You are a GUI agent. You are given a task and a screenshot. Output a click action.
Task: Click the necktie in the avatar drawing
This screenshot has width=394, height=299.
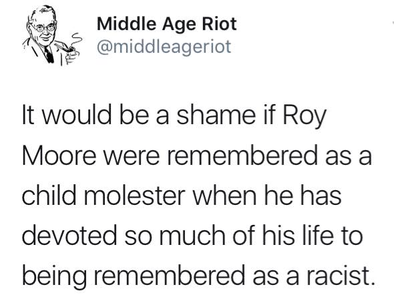(x=49, y=55)
